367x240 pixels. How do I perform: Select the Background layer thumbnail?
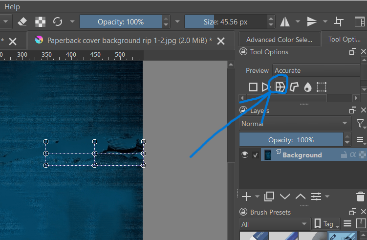(268, 155)
